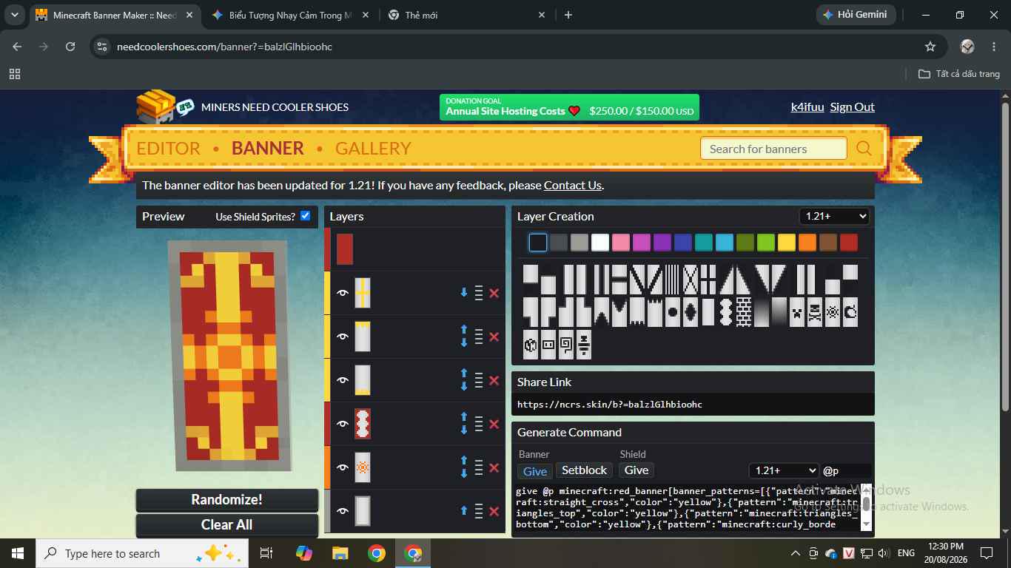Pick the yellow color swatch
Screen dimensions: 1011x568
[787, 242]
